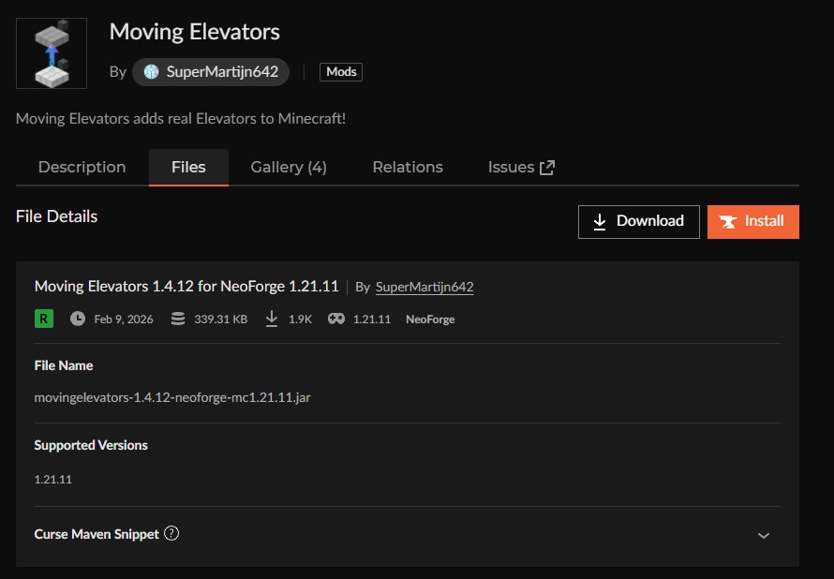Select the Mods category tag
834x579 pixels.
coord(341,72)
